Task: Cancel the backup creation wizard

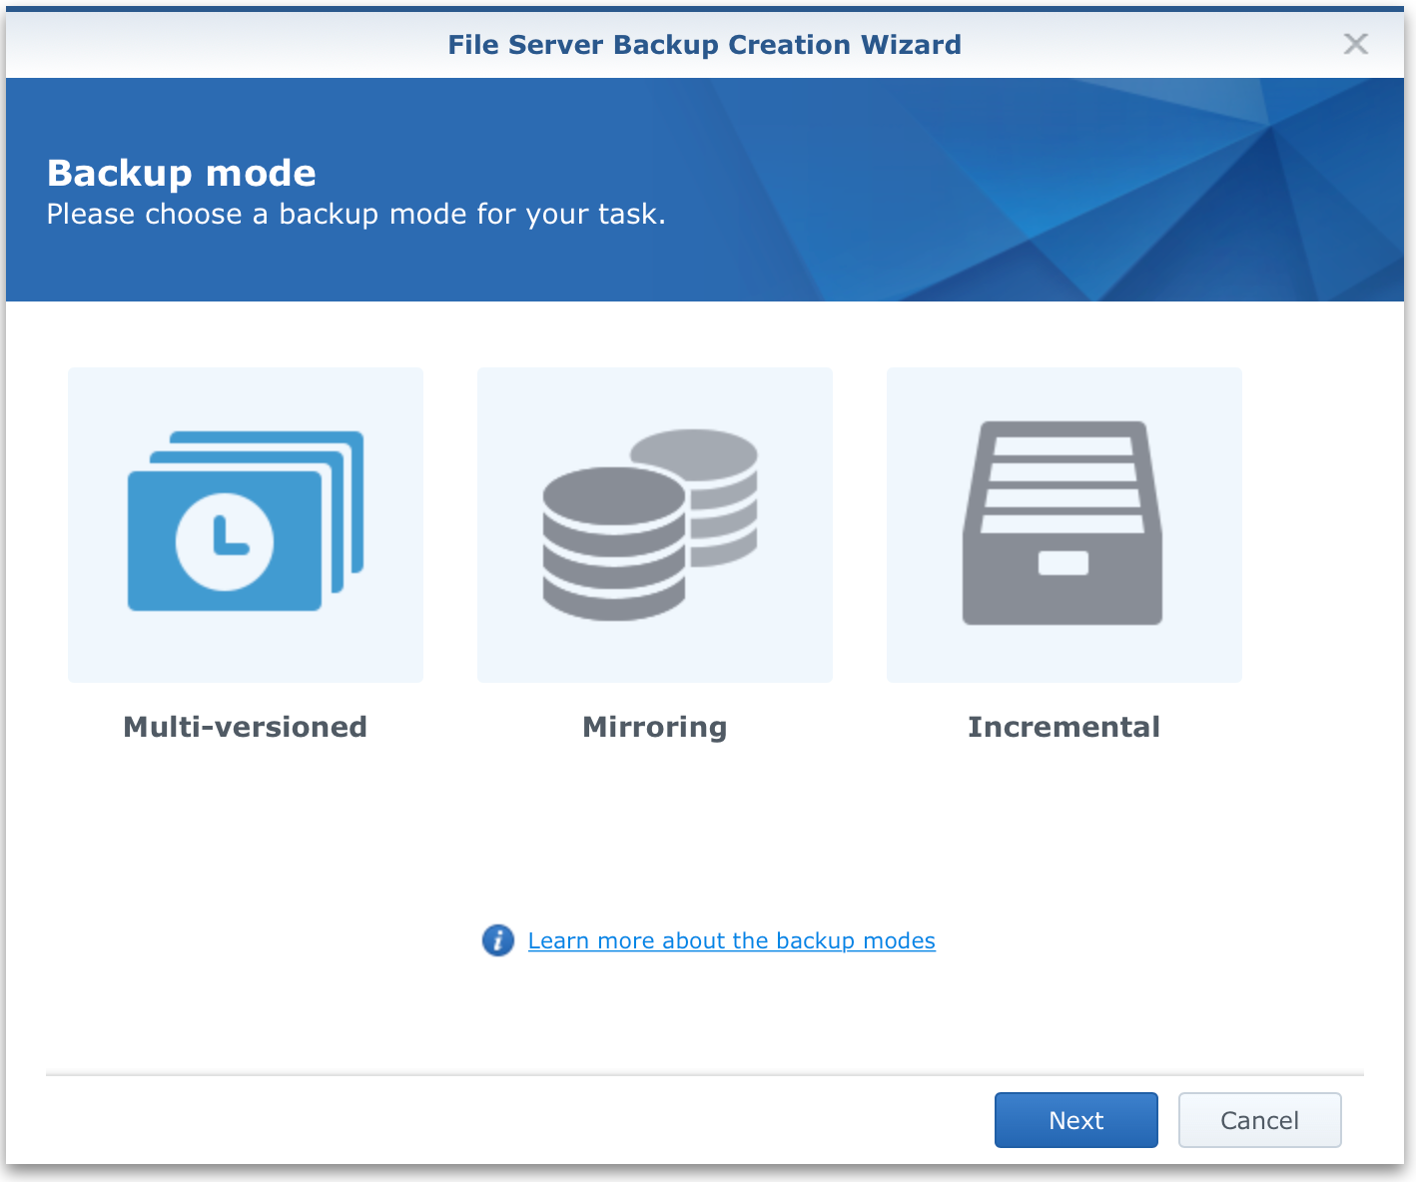Action: tap(1260, 1120)
